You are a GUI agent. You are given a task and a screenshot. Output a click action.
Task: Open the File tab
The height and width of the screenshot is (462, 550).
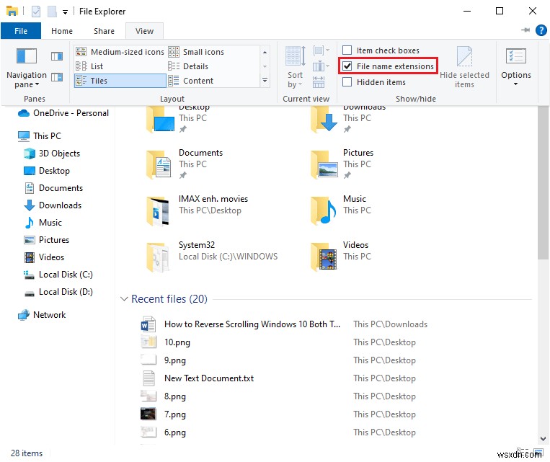coord(21,31)
